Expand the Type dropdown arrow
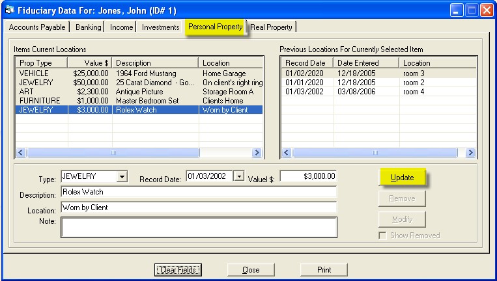 coord(122,176)
